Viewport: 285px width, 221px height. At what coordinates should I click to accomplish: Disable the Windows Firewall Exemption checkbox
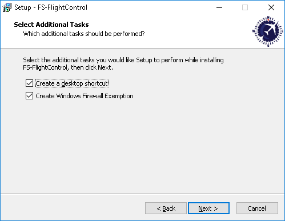[x=29, y=96]
